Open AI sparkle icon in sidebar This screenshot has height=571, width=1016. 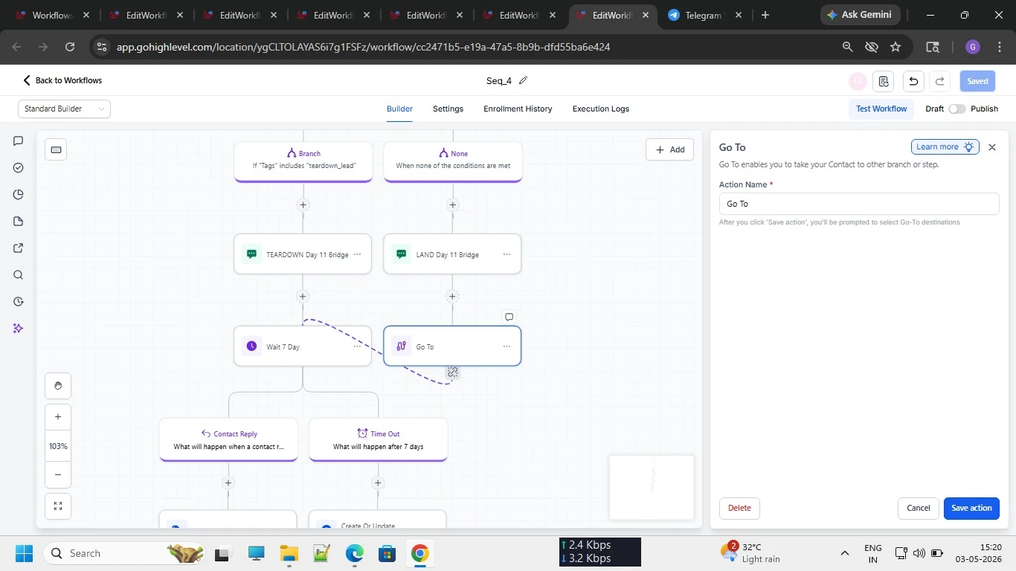tap(19, 328)
